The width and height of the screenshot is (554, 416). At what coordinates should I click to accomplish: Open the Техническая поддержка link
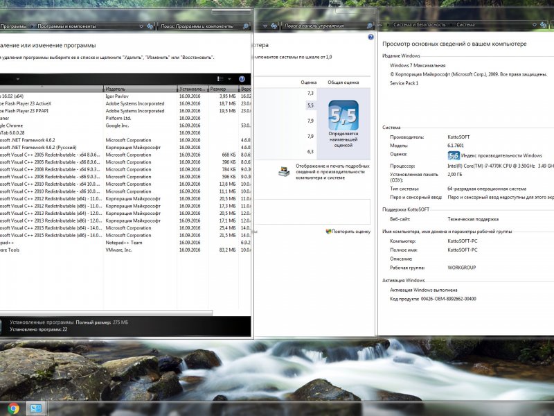coord(473,219)
